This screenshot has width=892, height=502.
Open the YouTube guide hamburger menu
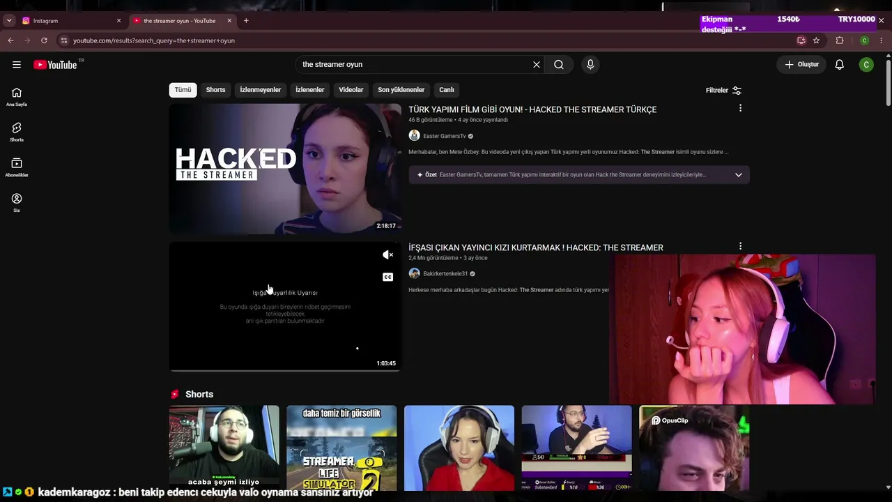point(17,65)
